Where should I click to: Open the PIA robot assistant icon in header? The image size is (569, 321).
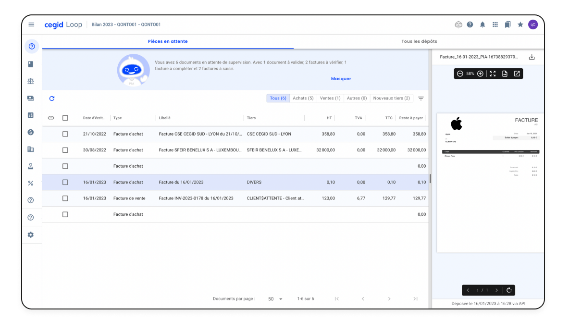(458, 25)
